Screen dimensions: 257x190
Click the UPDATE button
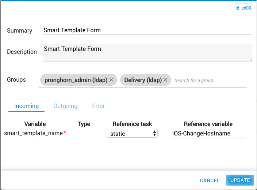[240, 180]
